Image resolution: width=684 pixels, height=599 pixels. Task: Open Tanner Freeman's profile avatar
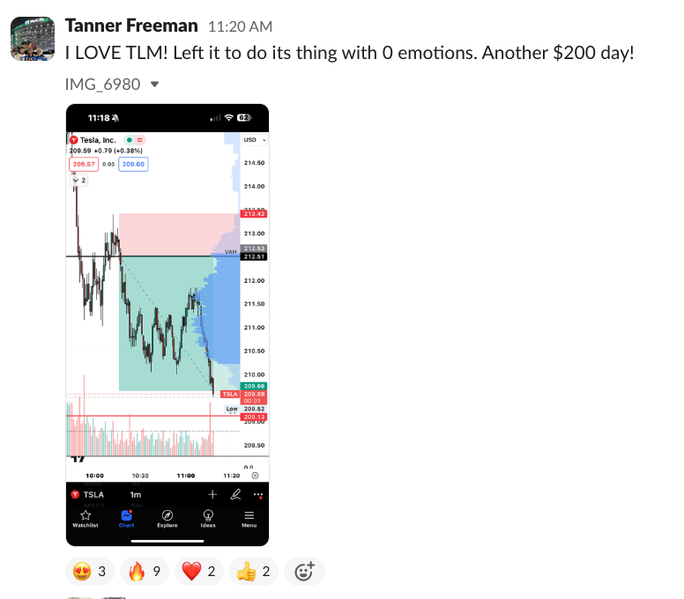click(33, 38)
